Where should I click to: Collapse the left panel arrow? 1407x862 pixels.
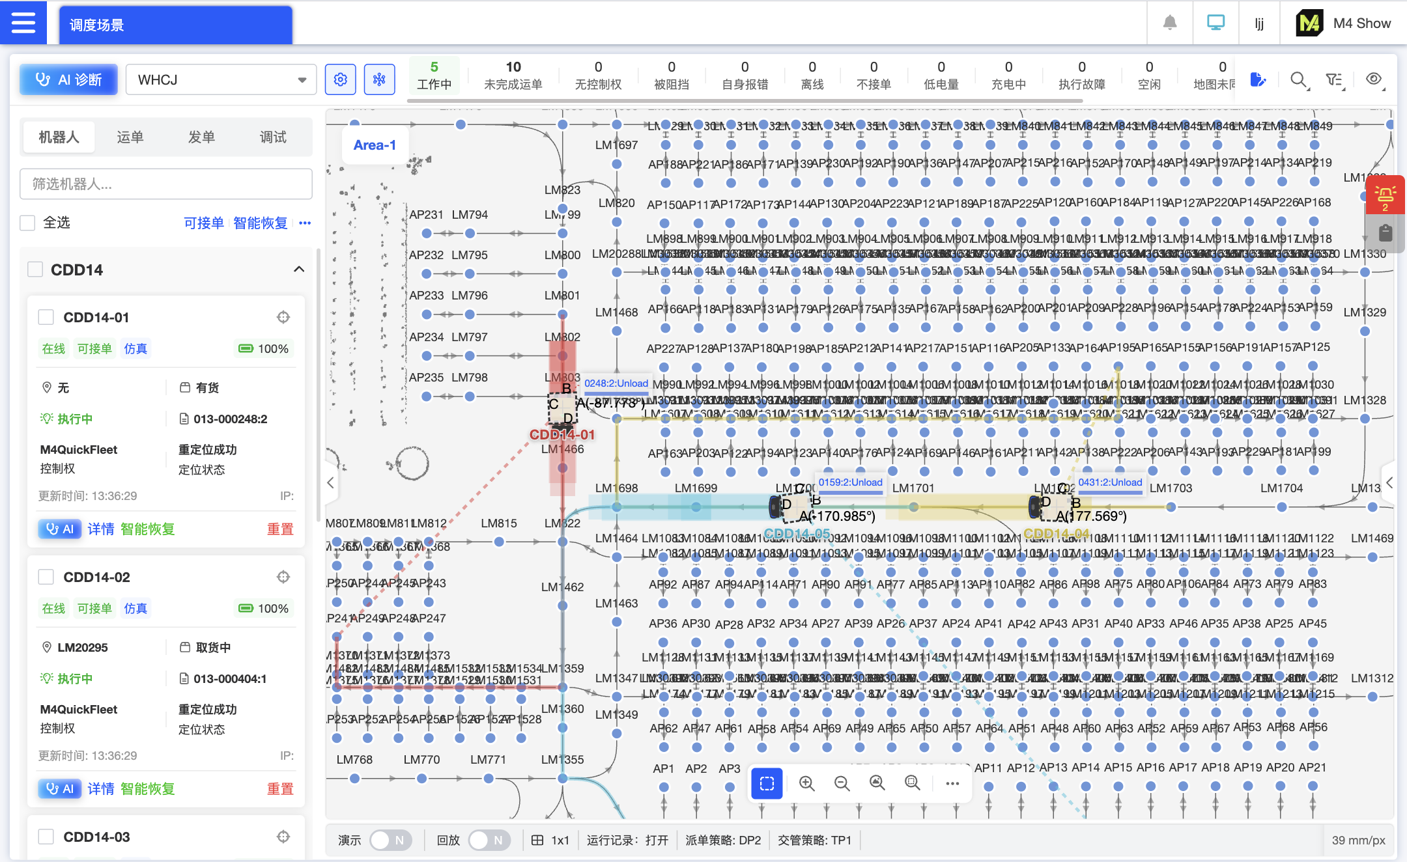tap(331, 482)
